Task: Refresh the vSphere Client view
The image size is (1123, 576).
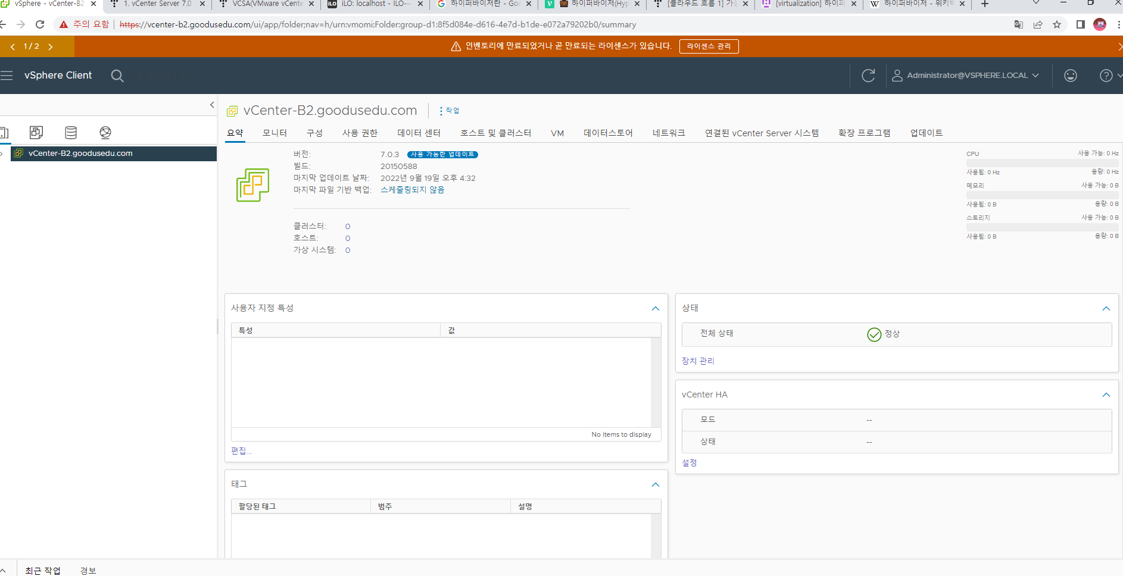Action: click(x=868, y=76)
